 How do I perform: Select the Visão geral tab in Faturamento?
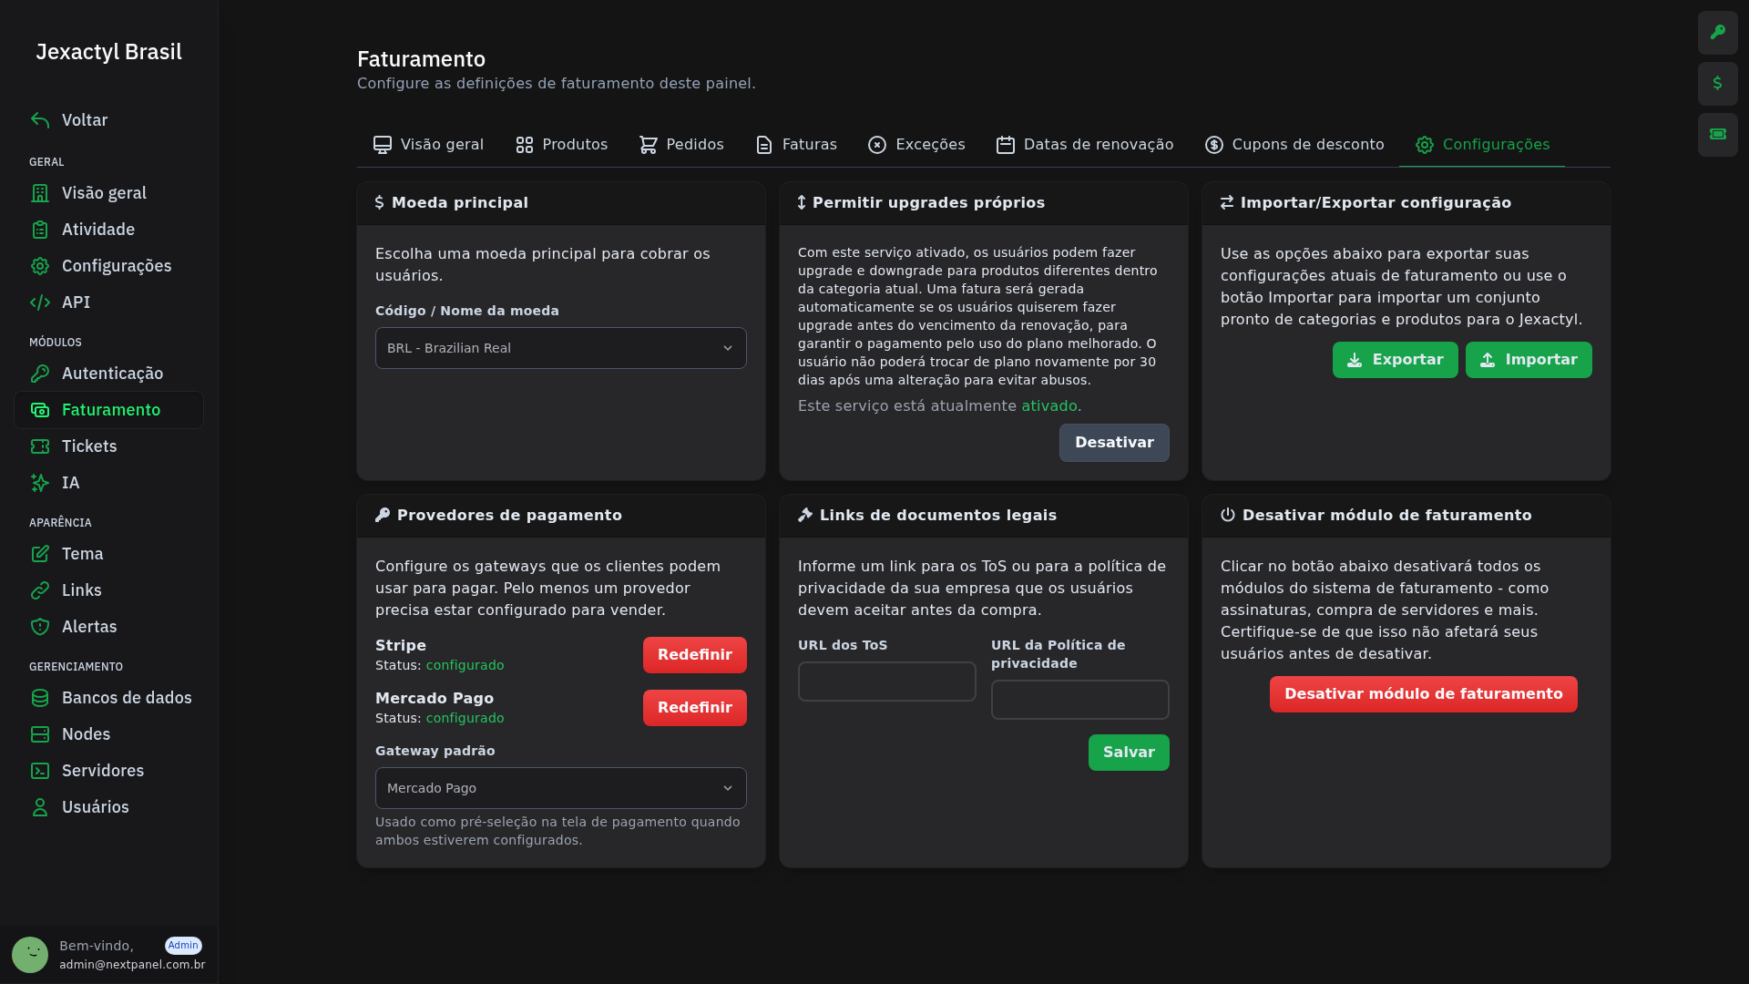[x=428, y=145]
